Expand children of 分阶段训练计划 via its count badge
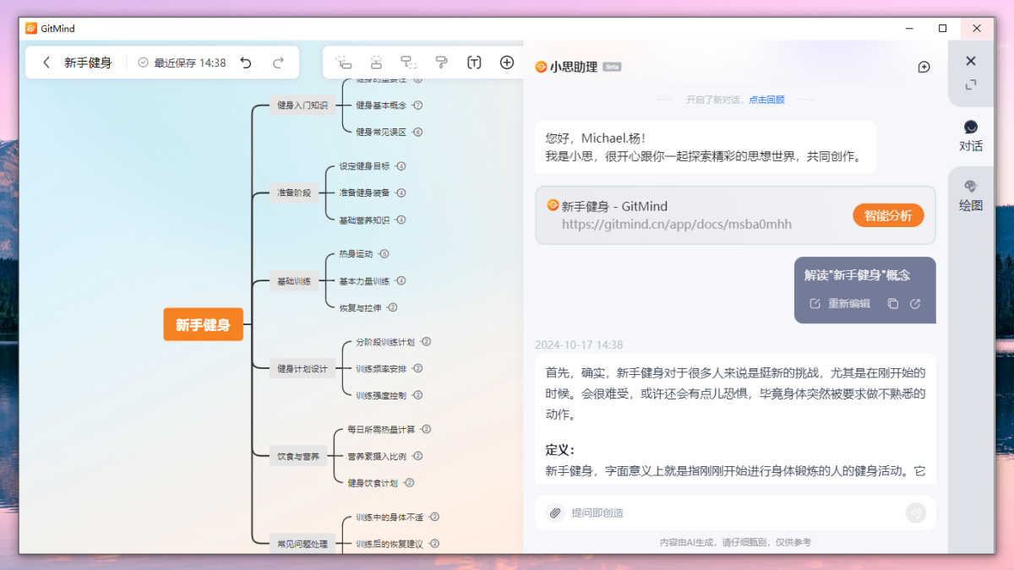Image resolution: width=1014 pixels, height=570 pixels. click(x=426, y=342)
